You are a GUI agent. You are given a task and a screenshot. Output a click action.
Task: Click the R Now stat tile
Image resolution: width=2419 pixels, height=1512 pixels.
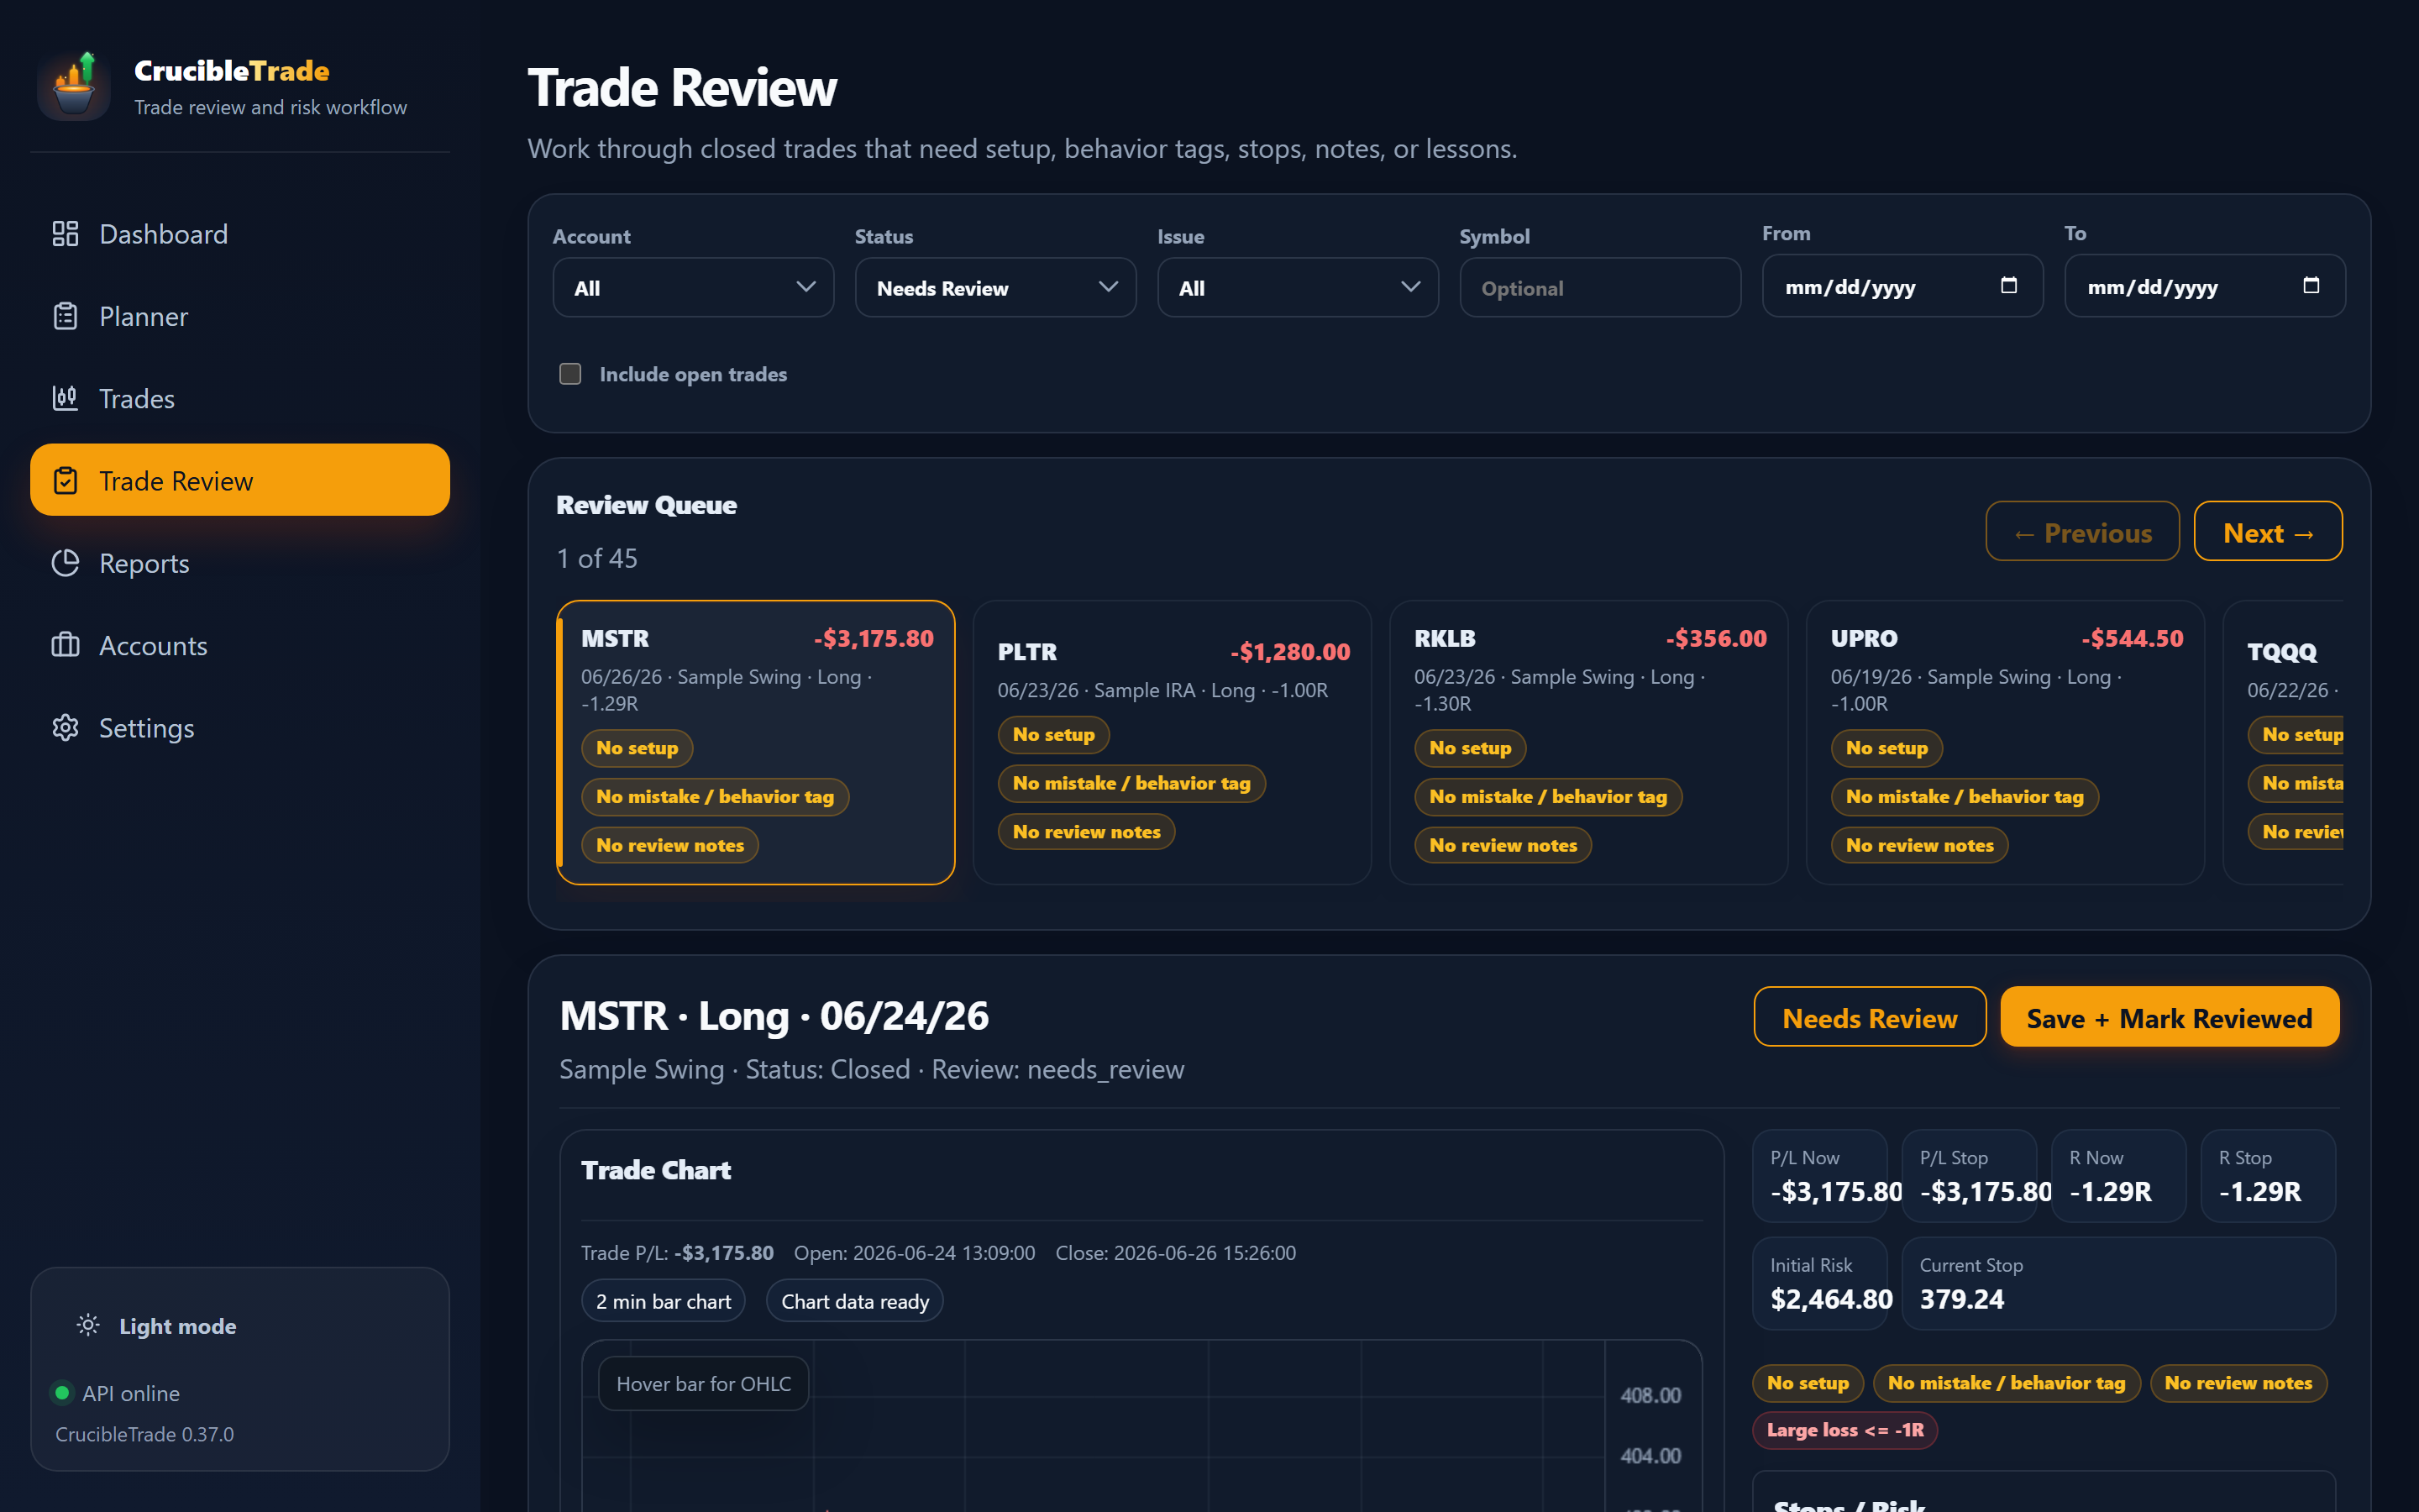(x=2118, y=1175)
